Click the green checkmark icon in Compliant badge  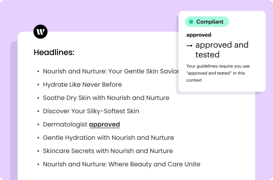coord(191,22)
